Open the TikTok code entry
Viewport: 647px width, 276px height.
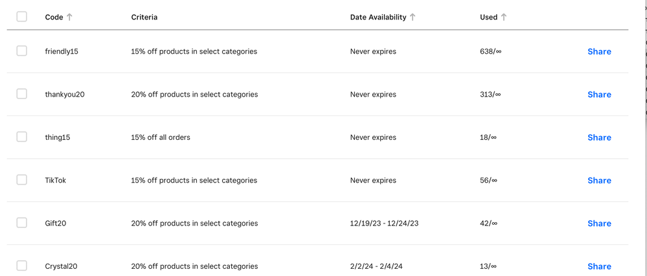[x=56, y=181]
